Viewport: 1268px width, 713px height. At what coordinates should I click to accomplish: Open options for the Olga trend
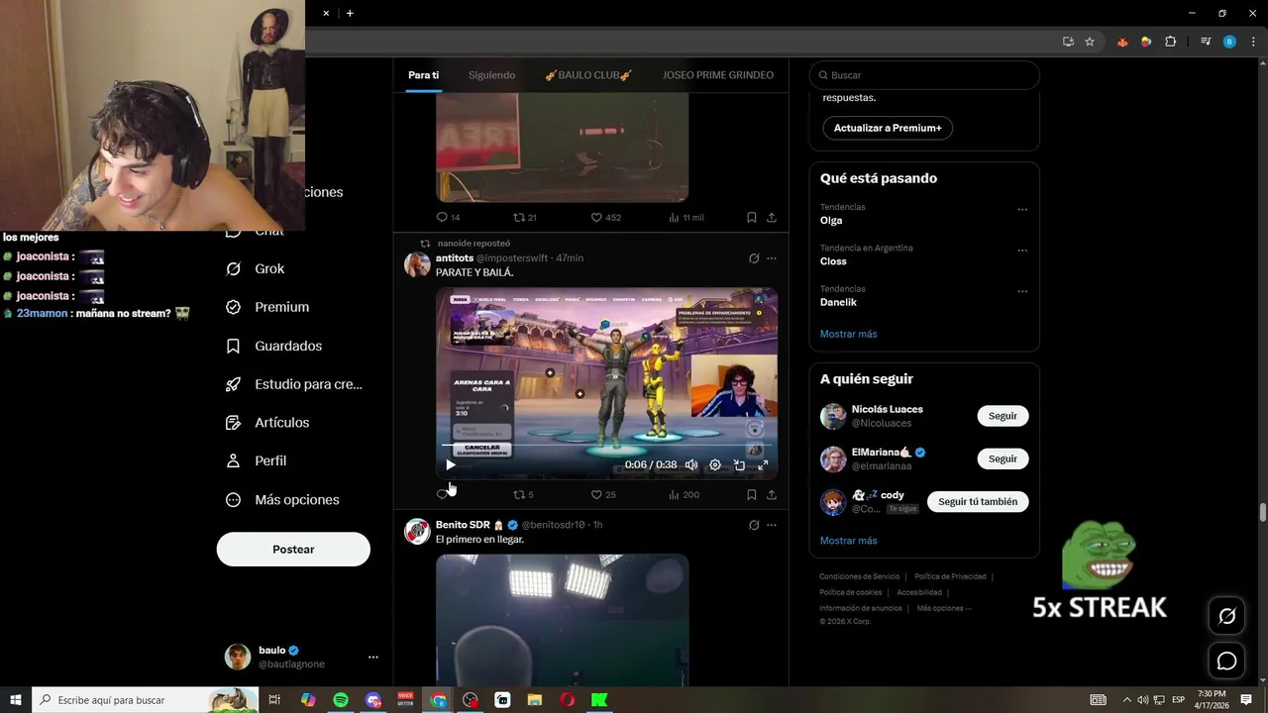click(1022, 209)
